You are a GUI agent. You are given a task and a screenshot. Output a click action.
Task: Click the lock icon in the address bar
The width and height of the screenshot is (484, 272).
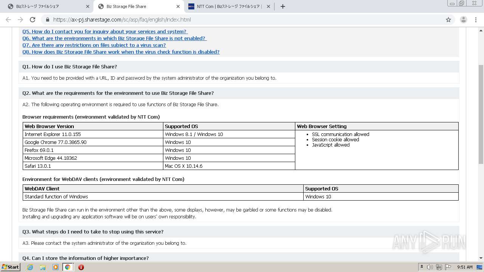(x=47, y=20)
